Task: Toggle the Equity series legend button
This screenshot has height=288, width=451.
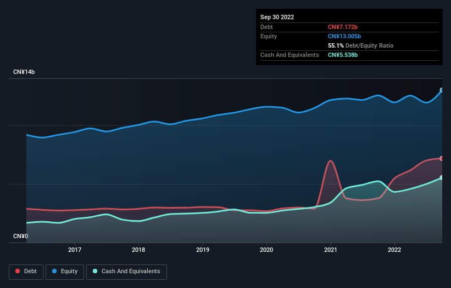Action: [65, 272]
